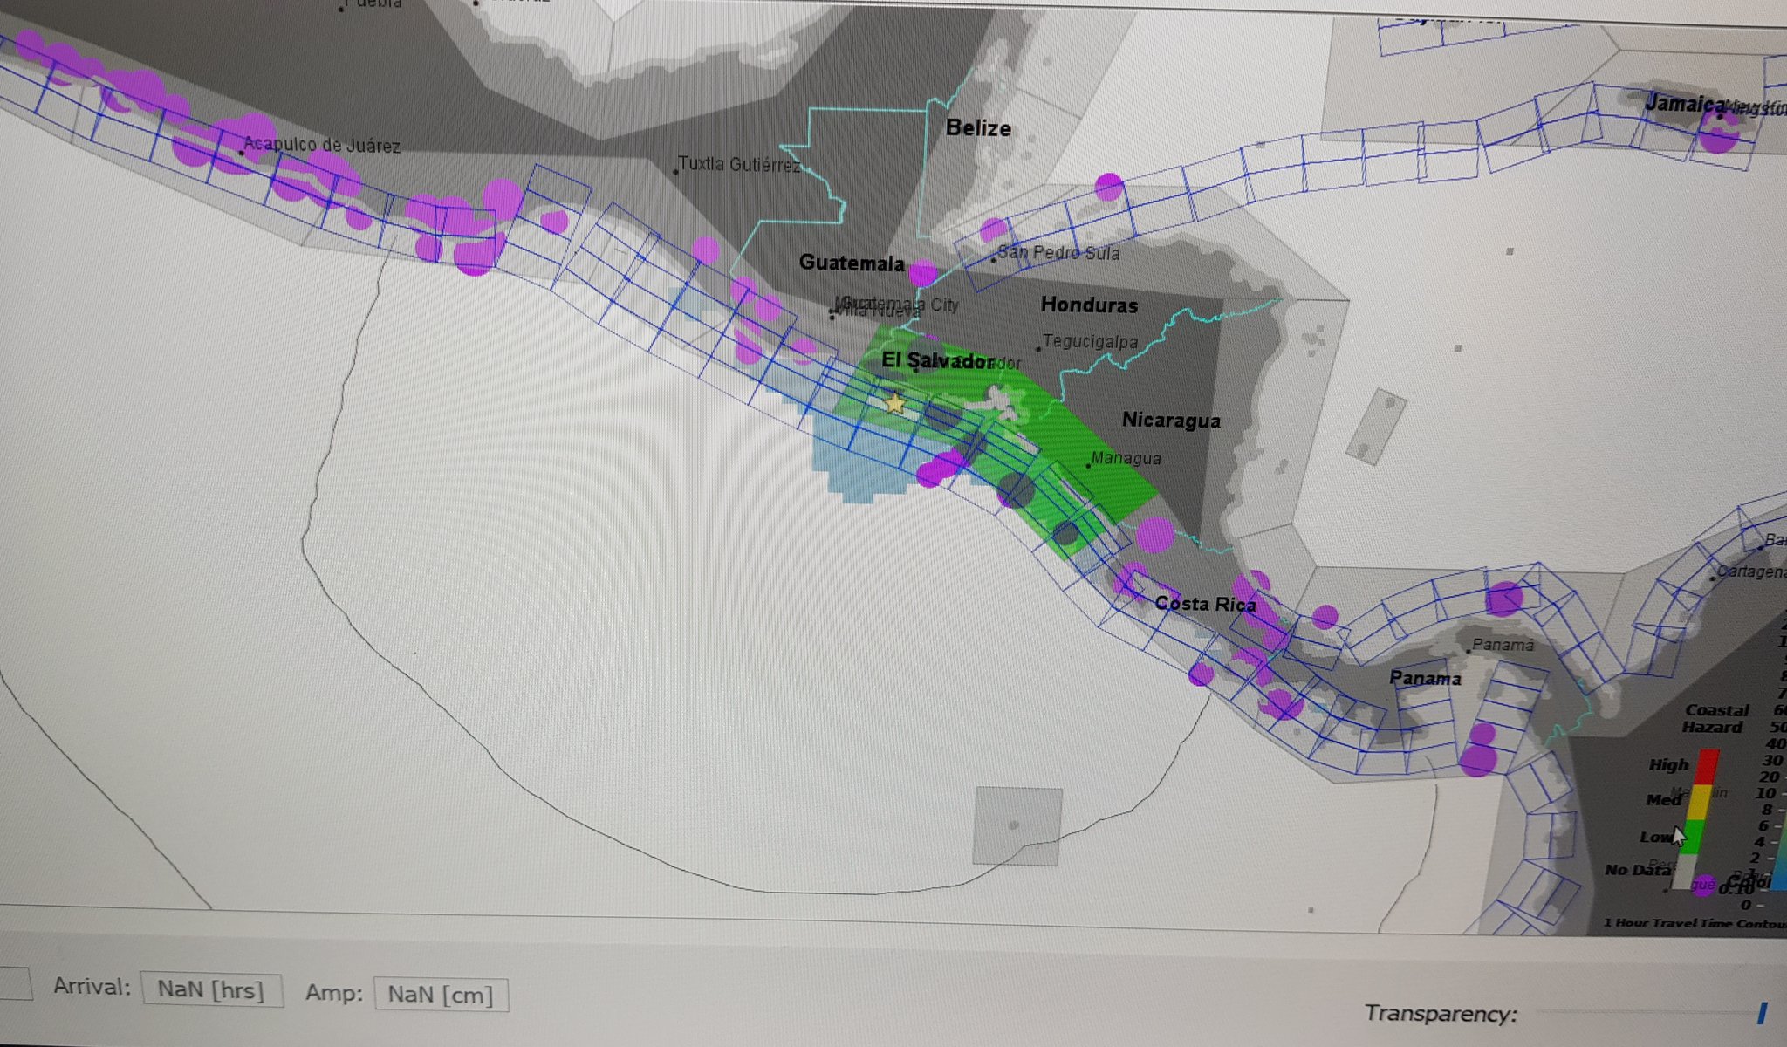Click the gray square box in the Pacific
The height and width of the screenshot is (1047, 1787).
point(1017,825)
